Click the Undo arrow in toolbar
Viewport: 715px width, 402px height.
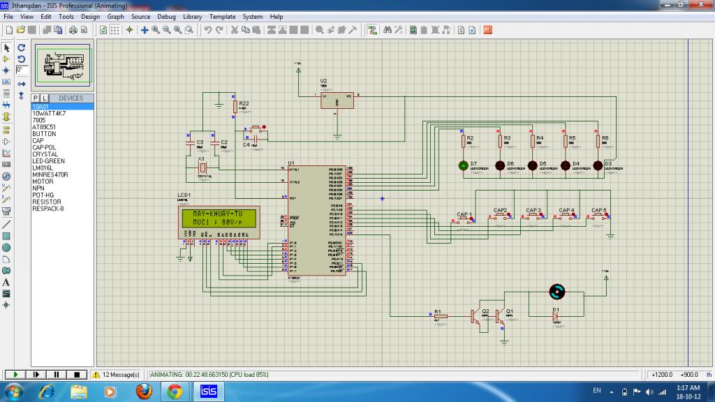208,30
